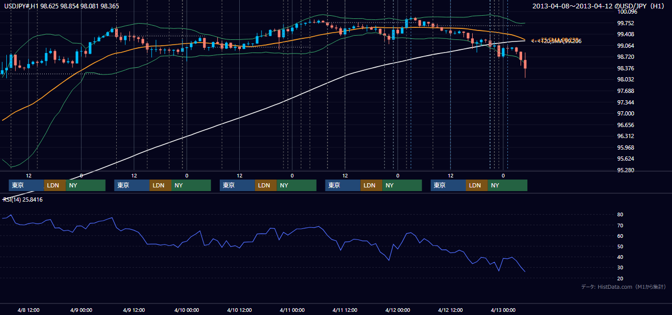Click the 4/9 00:00 time axis label
This screenshot has height=315, width=672.
point(82,310)
